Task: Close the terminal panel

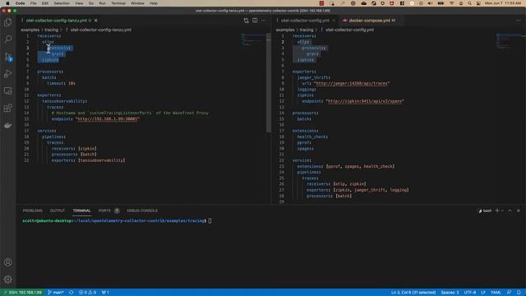Action: tap(519, 210)
